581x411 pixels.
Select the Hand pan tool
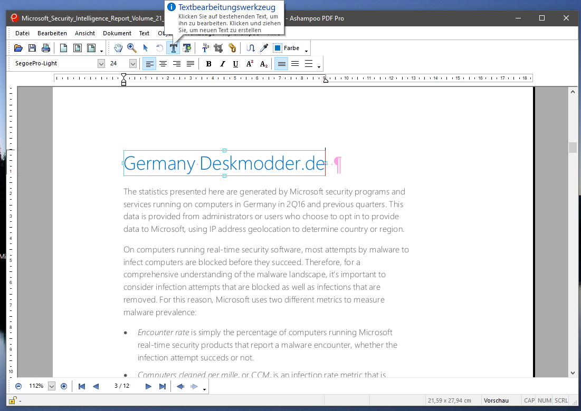pyautogui.click(x=118, y=48)
